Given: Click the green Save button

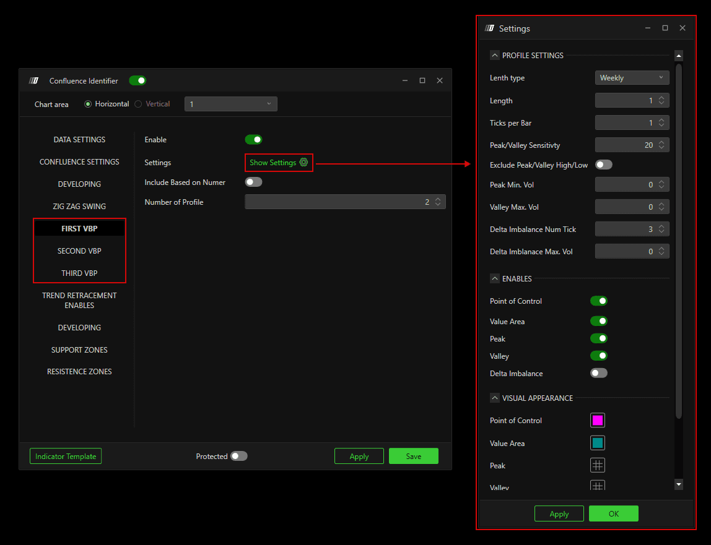Looking at the screenshot, I should tap(414, 456).
